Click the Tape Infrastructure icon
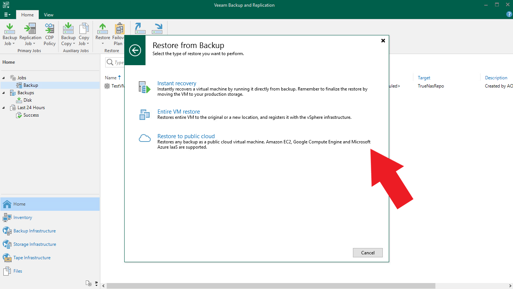The width and height of the screenshot is (513, 289). point(7,258)
